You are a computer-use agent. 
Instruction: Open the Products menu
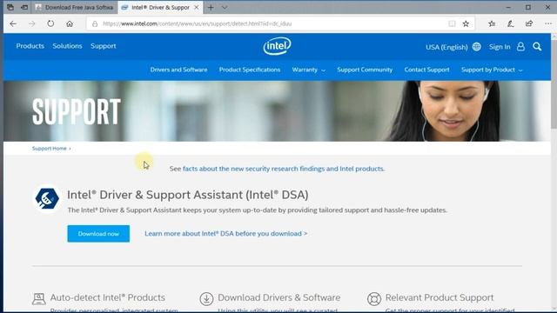(30, 46)
